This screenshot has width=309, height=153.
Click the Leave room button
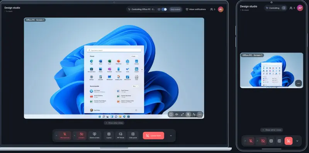153,136
